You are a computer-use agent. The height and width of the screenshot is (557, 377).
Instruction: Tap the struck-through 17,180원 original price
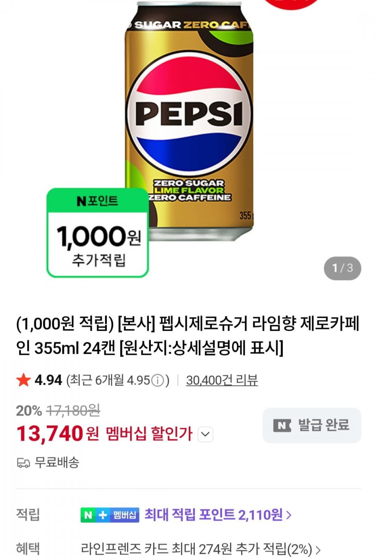[x=72, y=411]
